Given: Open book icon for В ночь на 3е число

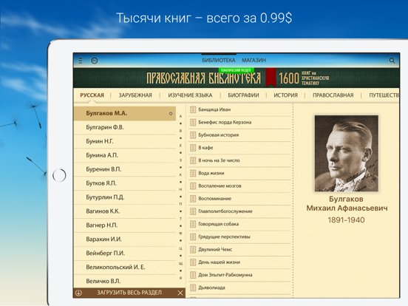Looking at the screenshot, I should coord(193,160).
